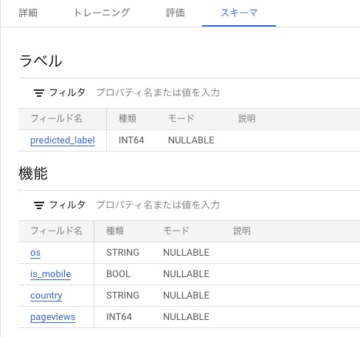The image size is (360, 337).
Task: Open the predicted_label field link
Action: coord(63,140)
